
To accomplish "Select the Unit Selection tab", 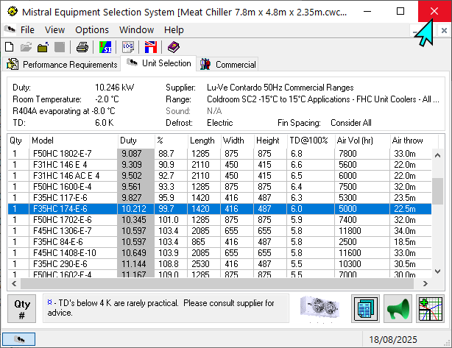I will pyautogui.click(x=158, y=63).
